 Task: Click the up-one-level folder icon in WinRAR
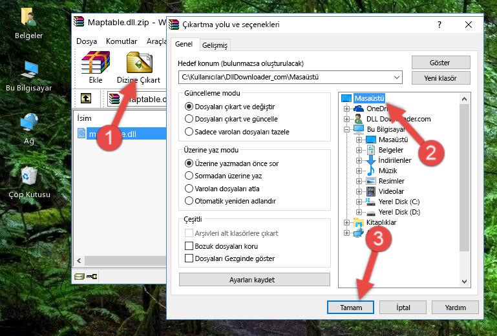(86, 98)
